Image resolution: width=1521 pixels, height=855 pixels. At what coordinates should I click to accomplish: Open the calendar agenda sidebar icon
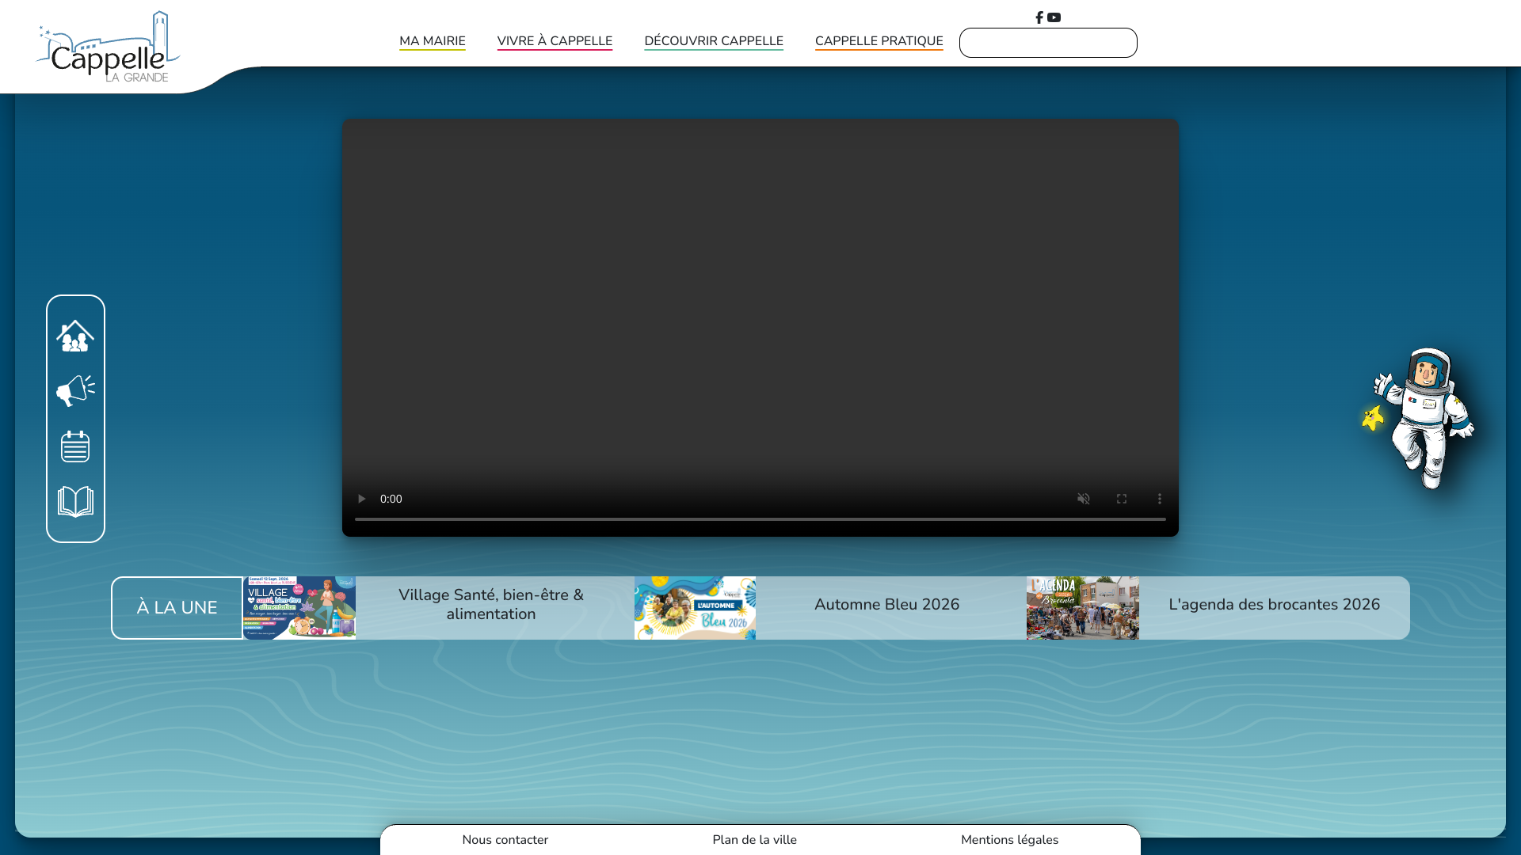75,446
